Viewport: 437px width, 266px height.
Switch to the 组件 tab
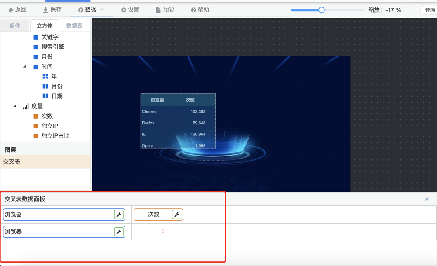[15, 26]
